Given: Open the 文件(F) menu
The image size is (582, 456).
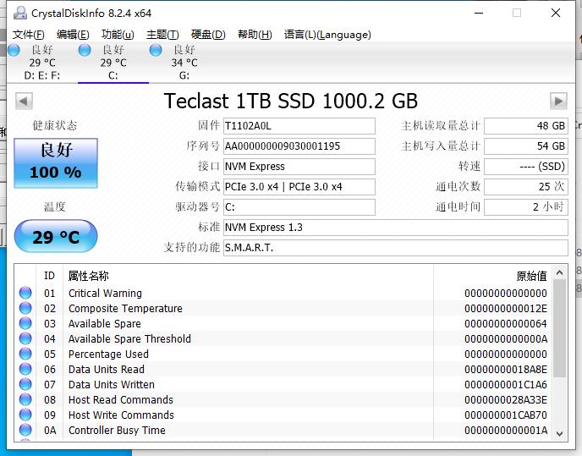Looking at the screenshot, I should click(28, 35).
